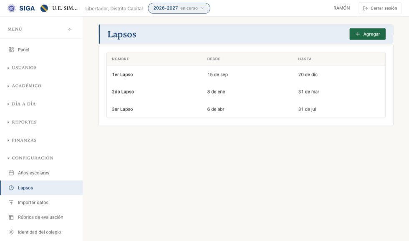This screenshot has height=241, width=409.
Task: Click the logout icon in Cerrar sesión
Action: click(x=366, y=8)
